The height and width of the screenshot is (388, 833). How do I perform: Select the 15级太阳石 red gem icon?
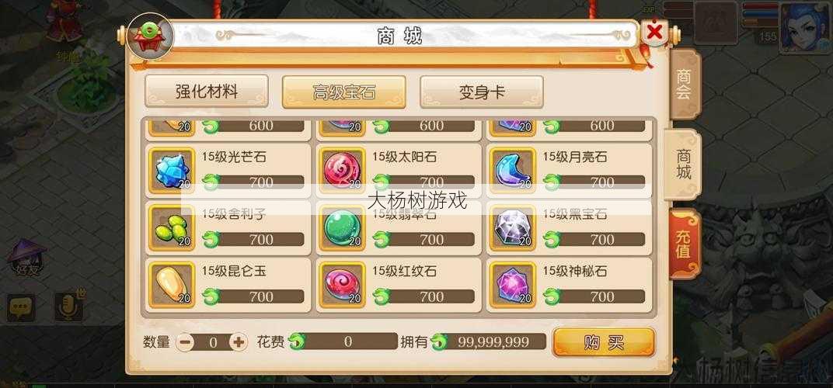click(x=342, y=171)
